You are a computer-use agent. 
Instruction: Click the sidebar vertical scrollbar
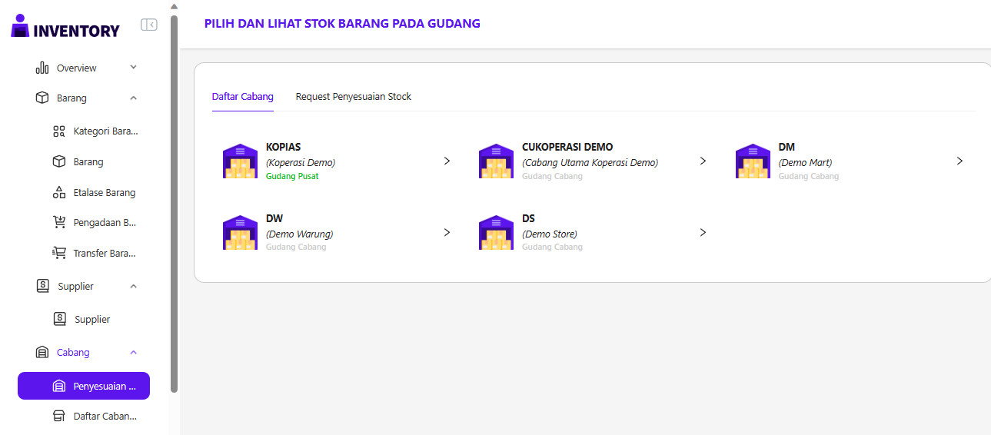click(x=175, y=200)
